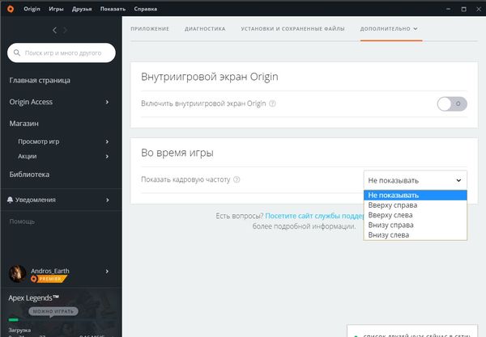Expand the Просмотр игр submenu

(x=107, y=141)
